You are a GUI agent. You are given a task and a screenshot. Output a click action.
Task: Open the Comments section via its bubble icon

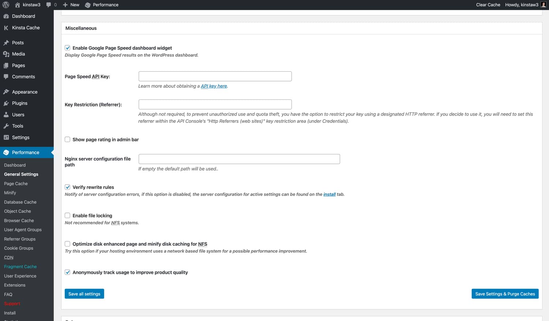pos(7,76)
